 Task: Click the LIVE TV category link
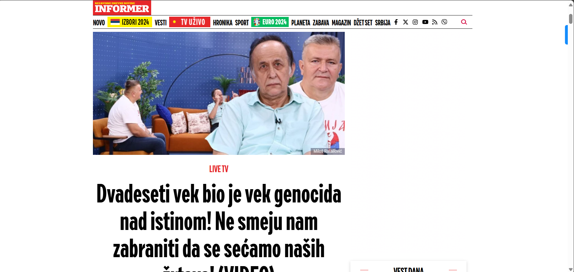coord(219,169)
